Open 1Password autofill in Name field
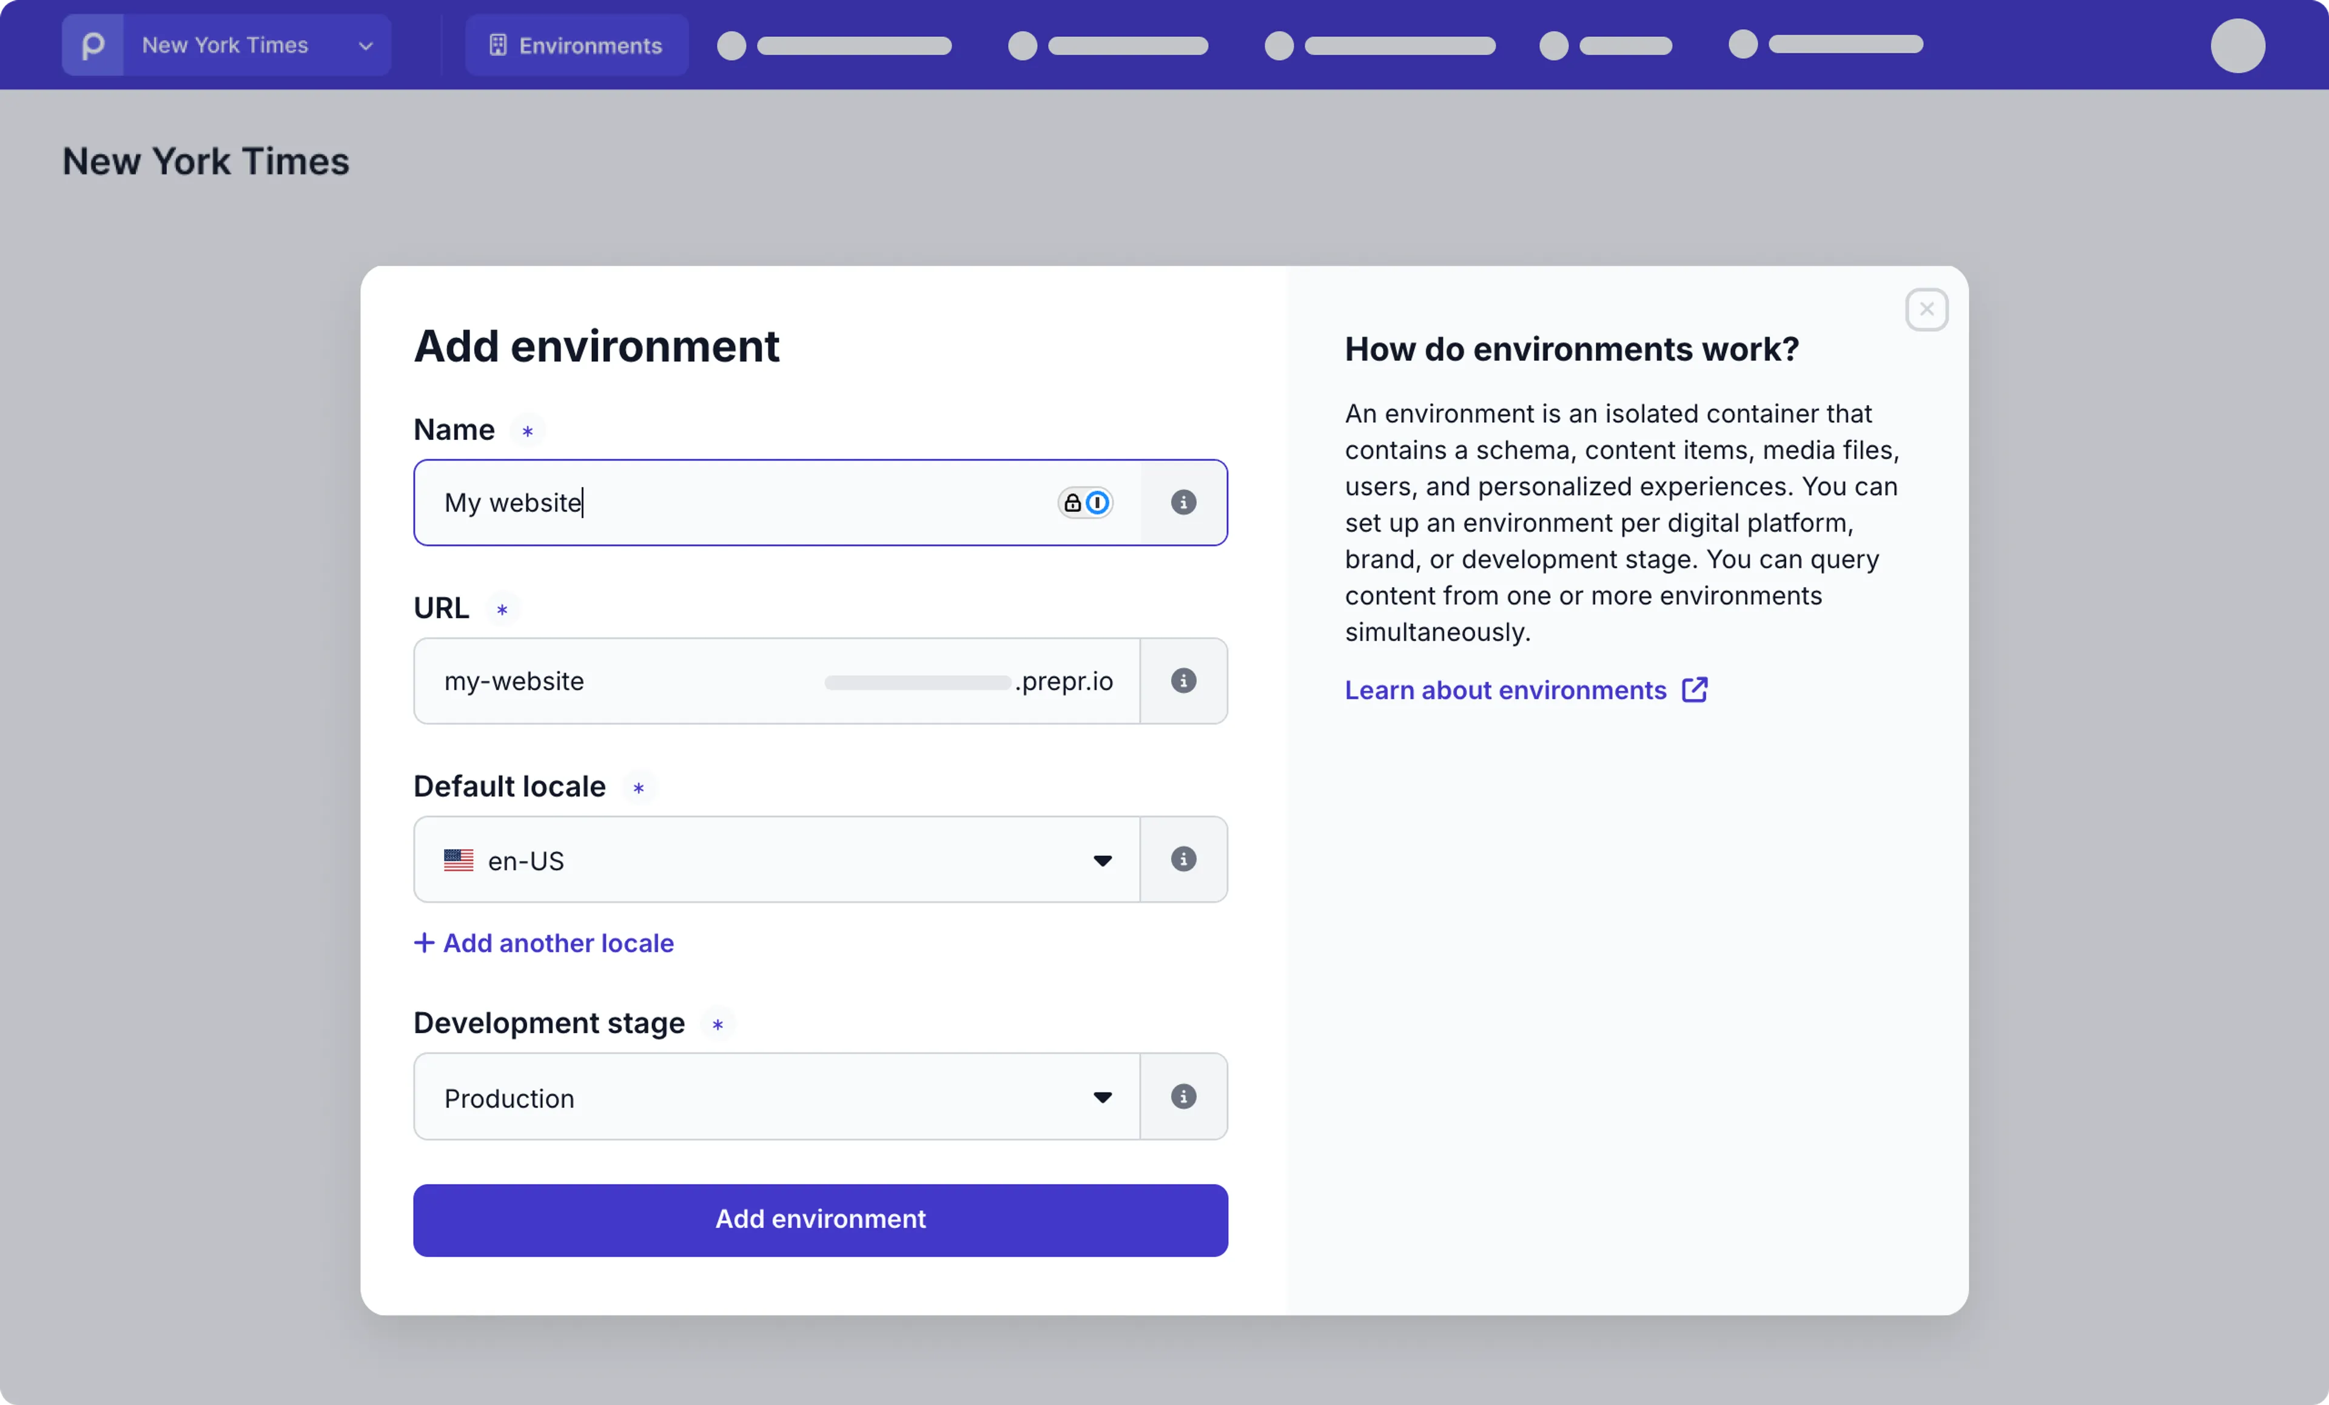 pyautogui.click(x=1098, y=502)
